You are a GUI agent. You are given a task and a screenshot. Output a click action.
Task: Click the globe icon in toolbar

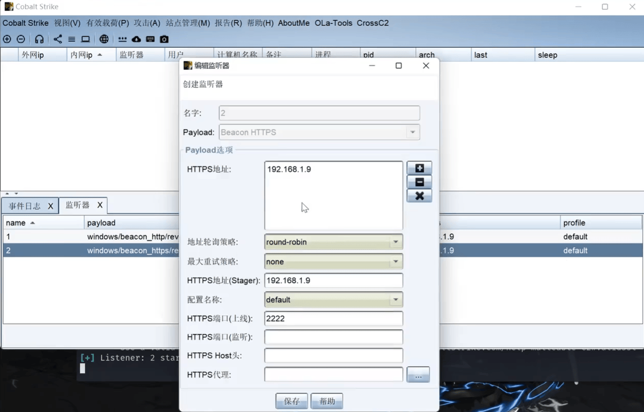[x=104, y=39]
